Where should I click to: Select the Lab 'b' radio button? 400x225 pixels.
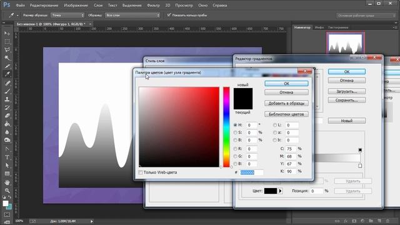click(275, 140)
